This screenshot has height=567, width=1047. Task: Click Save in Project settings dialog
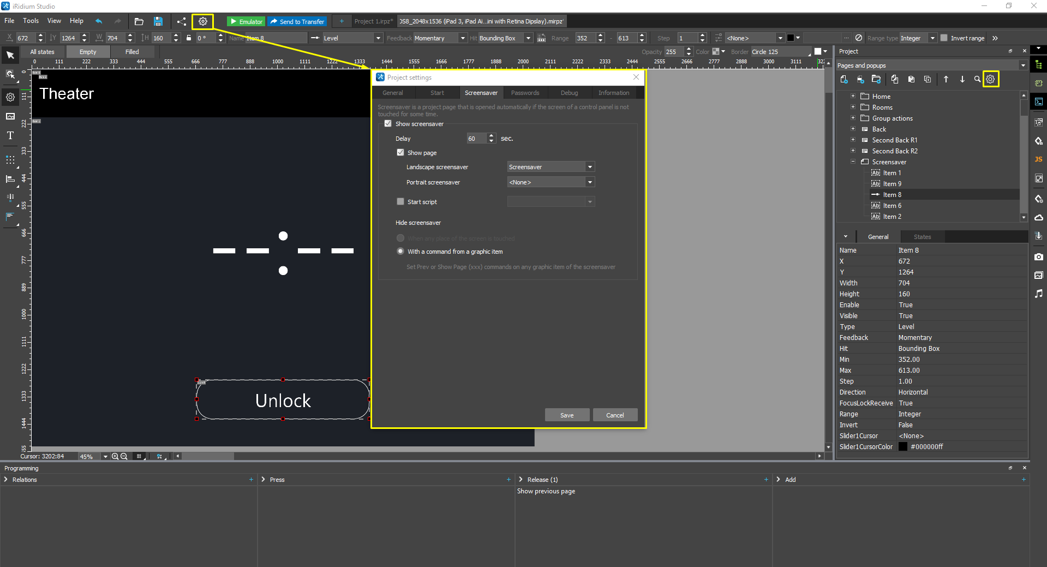[x=567, y=415]
